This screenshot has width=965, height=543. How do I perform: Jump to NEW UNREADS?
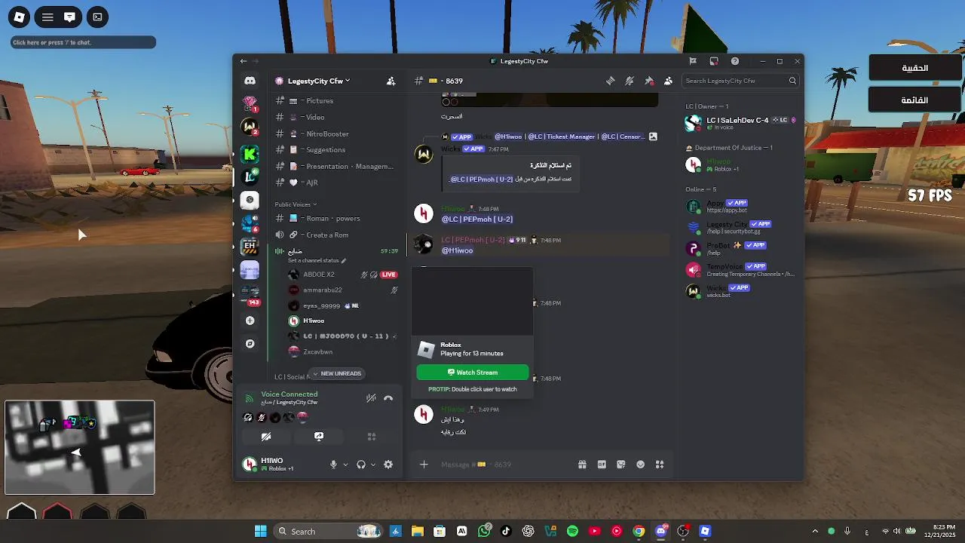337,373
